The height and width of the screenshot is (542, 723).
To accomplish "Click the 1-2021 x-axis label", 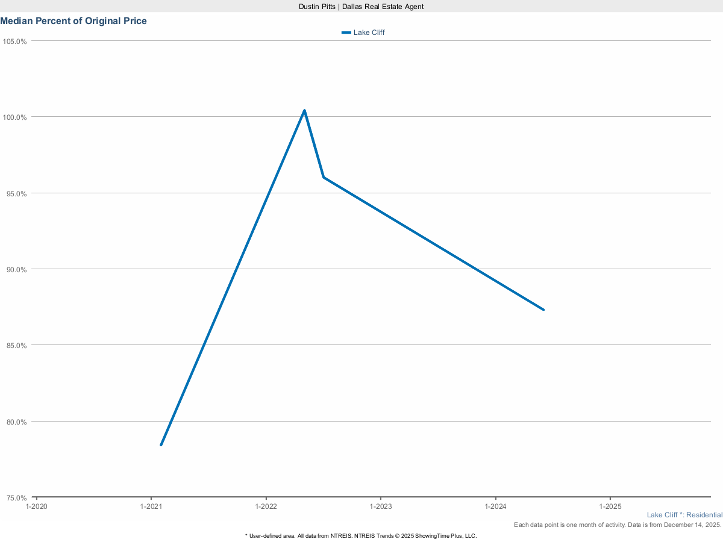I will [151, 507].
